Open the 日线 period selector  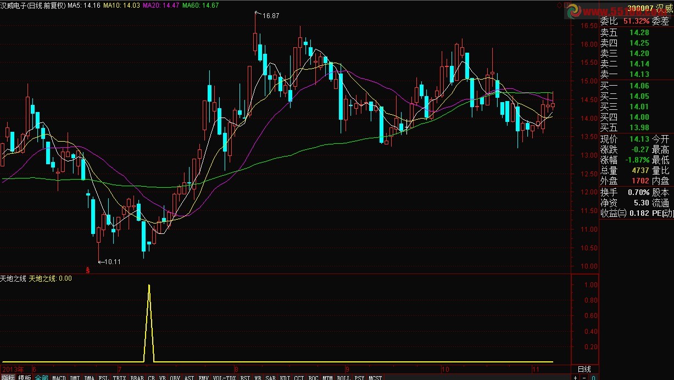pyautogui.click(x=584, y=368)
